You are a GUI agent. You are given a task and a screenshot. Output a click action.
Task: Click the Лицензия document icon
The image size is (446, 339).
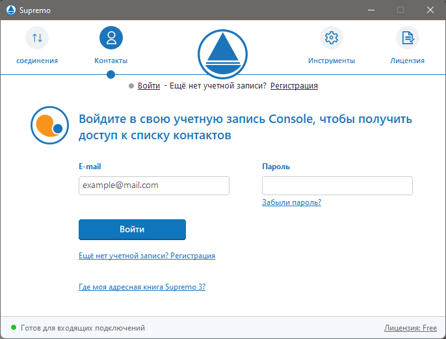pyautogui.click(x=408, y=38)
